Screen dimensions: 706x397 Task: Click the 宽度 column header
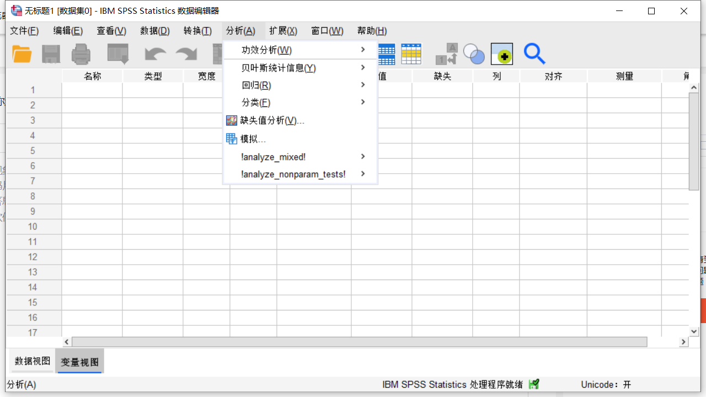[x=207, y=76]
